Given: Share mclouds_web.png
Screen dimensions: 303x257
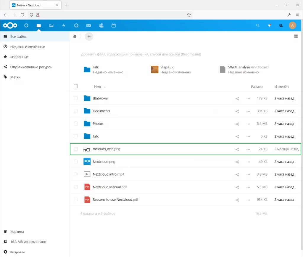Looking at the screenshot, I should (x=237, y=149).
